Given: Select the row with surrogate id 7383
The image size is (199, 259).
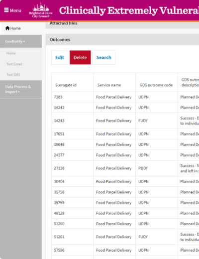Looking at the screenshot, I should (125, 97).
